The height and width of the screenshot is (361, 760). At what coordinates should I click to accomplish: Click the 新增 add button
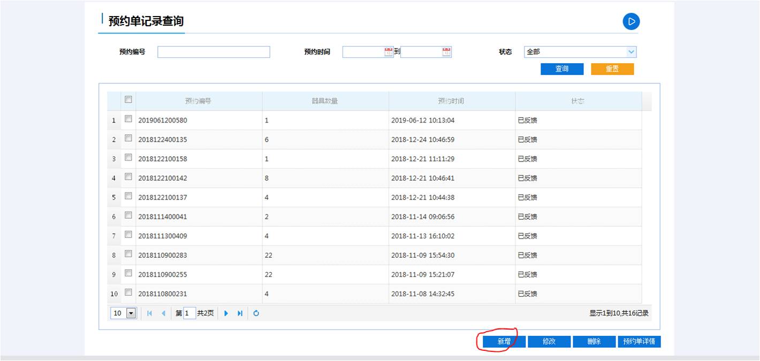pyautogui.click(x=504, y=342)
